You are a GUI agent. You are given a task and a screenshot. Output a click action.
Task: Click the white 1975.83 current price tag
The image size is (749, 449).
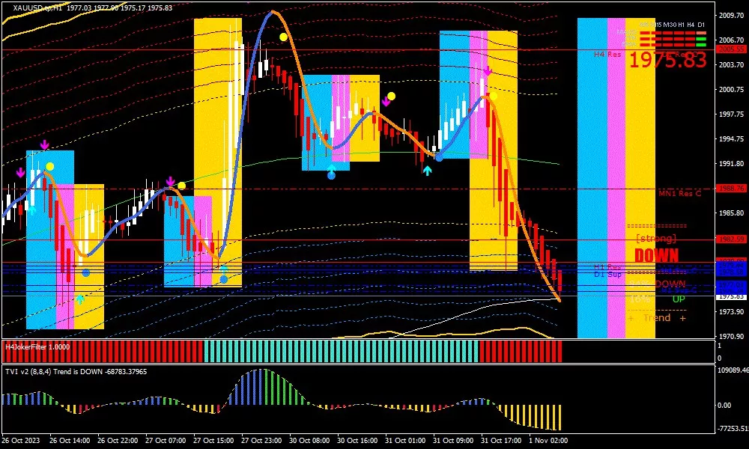click(x=731, y=296)
